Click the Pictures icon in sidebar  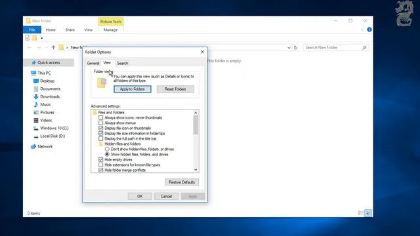[x=36, y=112]
